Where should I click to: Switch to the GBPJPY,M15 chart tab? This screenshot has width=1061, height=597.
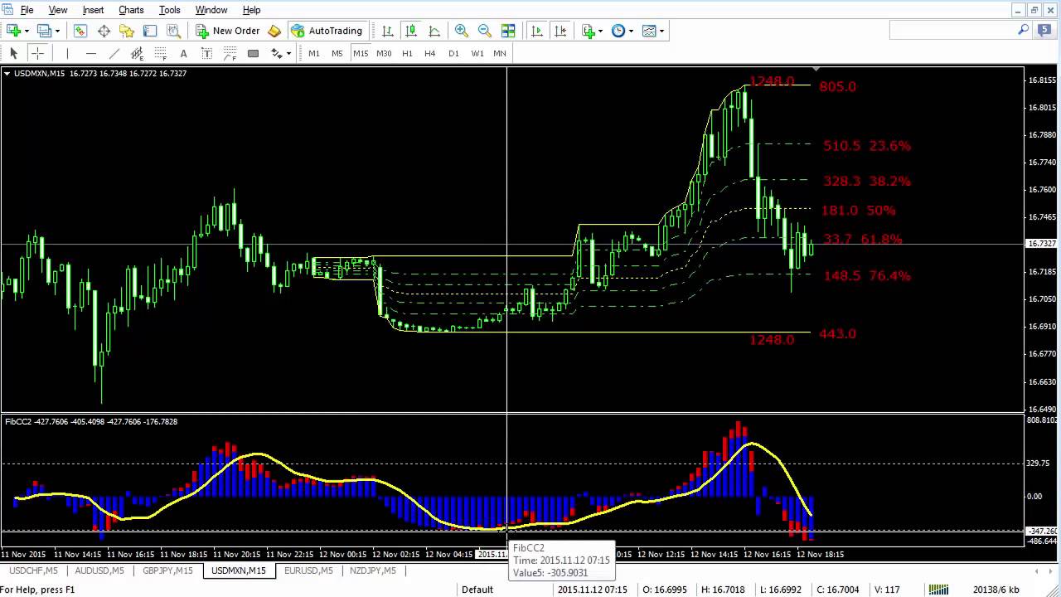pyautogui.click(x=167, y=570)
